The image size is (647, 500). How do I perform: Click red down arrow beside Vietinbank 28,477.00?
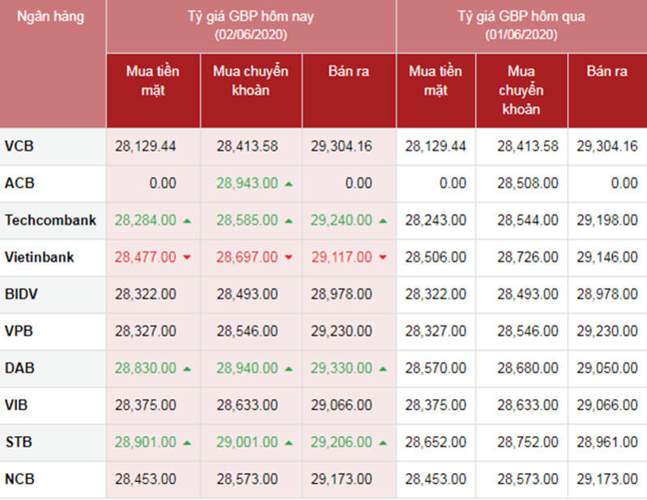[x=187, y=258]
